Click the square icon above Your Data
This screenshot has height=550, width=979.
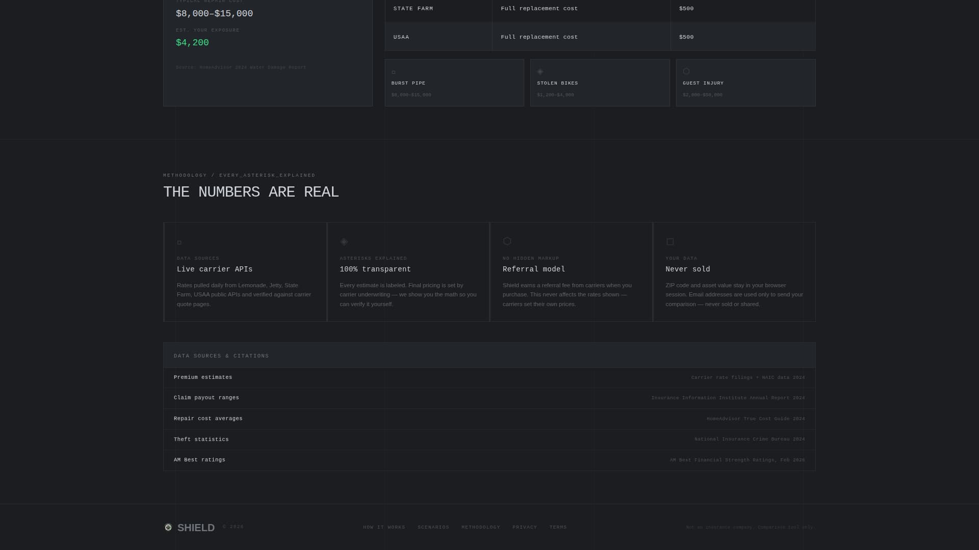tap(670, 242)
